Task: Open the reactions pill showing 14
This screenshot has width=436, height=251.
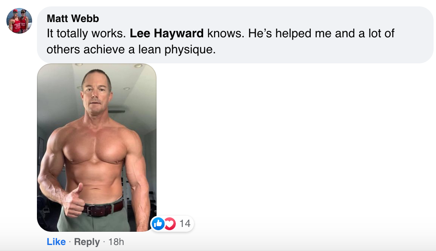Action: 172,223
